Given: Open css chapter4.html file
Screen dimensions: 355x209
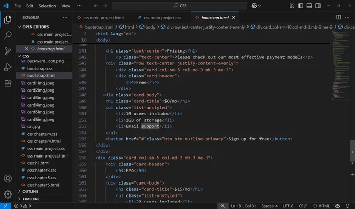Looking at the screenshot, I should click(x=44, y=141).
